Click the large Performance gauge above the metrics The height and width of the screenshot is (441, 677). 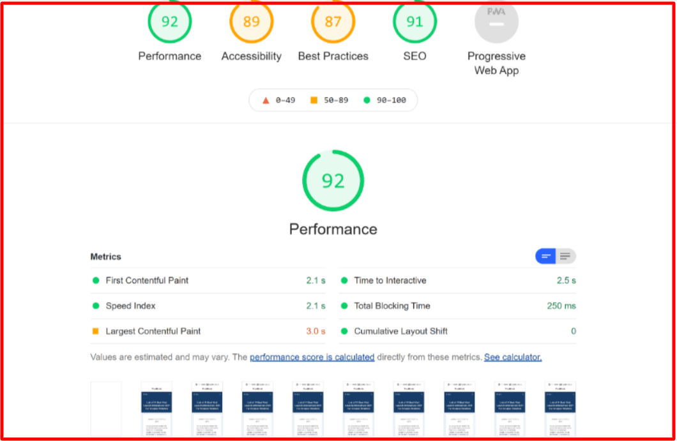pyautogui.click(x=333, y=181)
